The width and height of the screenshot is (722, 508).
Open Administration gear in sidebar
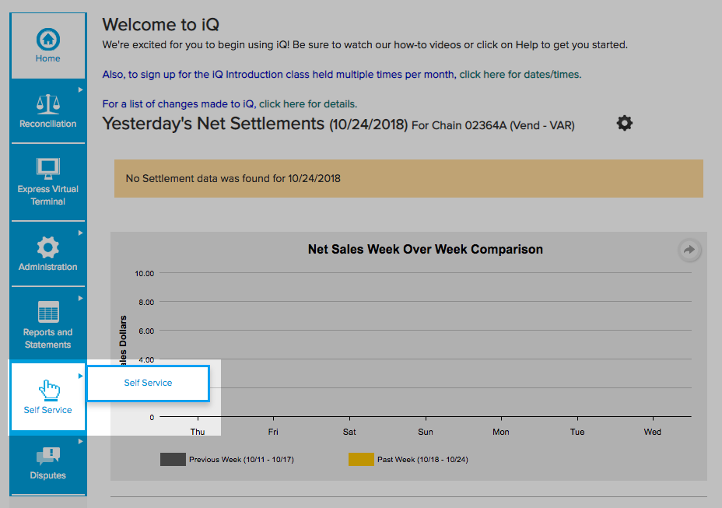[48, 247]
